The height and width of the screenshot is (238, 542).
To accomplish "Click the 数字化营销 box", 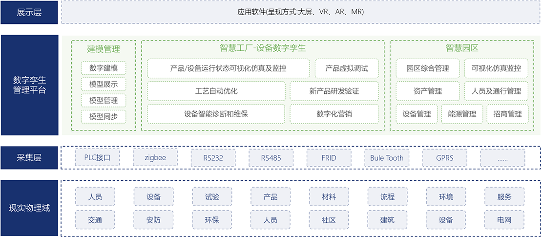I will click(334, 114).
